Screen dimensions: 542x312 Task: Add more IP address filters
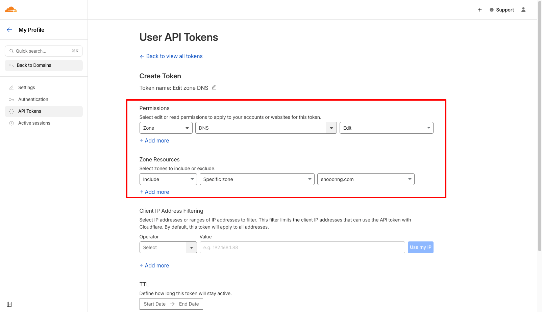coord(154,266)
